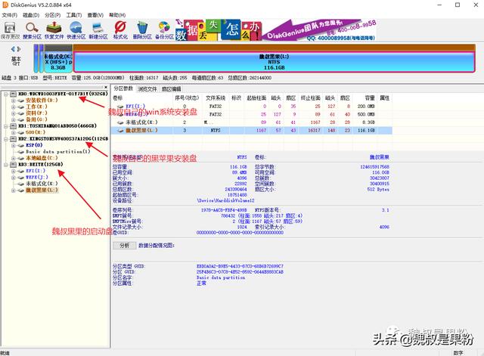The width and height of the screenshot is (484, 356).
Task: Select the EFI(I:) row in partition table
Action: (252, 106)
